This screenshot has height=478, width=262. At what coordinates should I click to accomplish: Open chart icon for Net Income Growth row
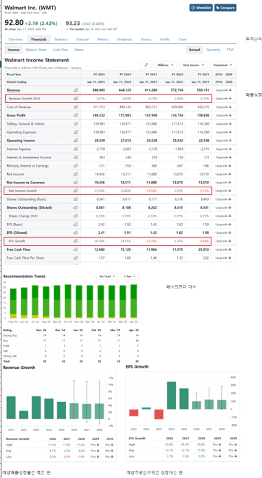click(x=75, y=191)
